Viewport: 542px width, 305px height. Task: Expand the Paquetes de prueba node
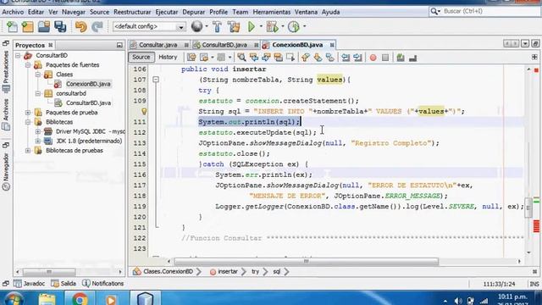coord(28,113)
